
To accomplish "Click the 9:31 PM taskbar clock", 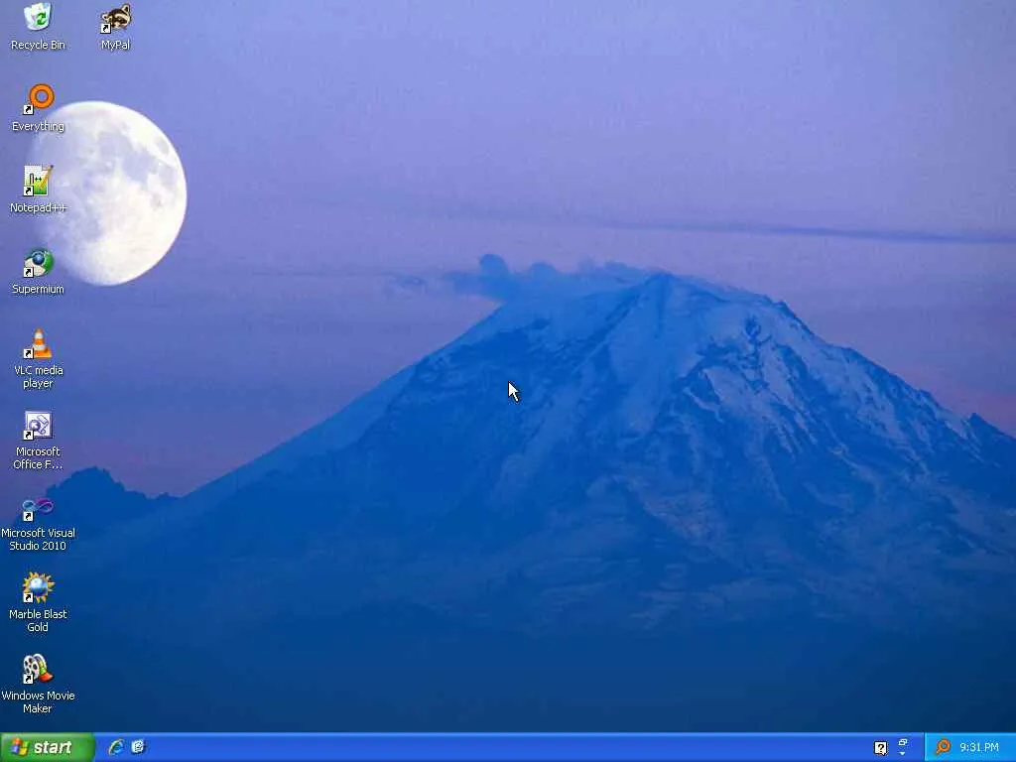I will tap(979, 747).
